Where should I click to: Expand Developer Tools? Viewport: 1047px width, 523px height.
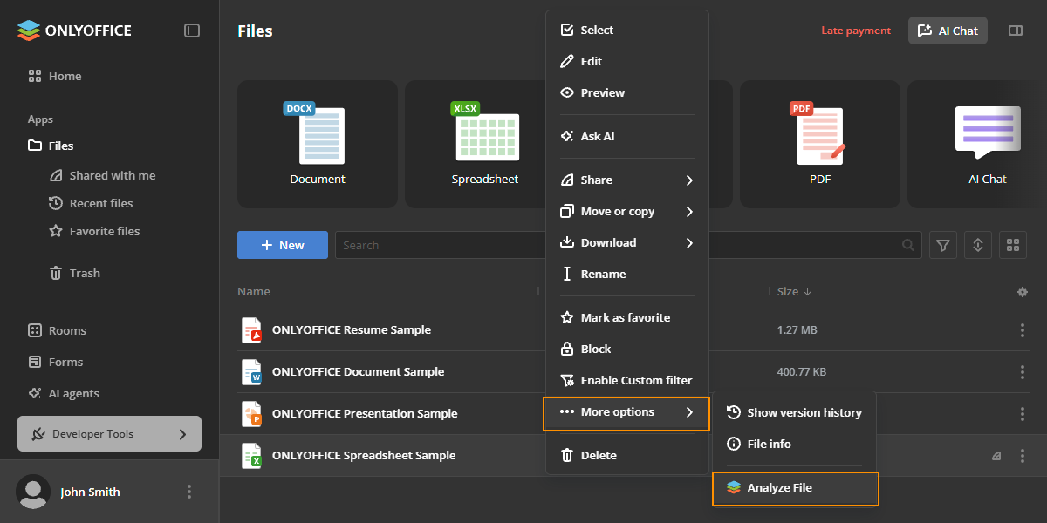tap(109, 433)
